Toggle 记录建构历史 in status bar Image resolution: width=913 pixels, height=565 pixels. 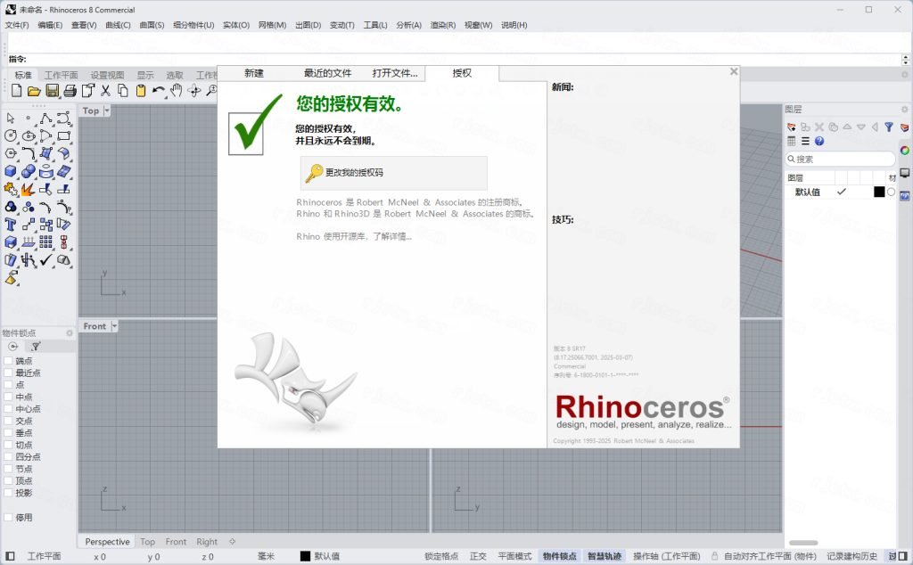pos(851,556)
